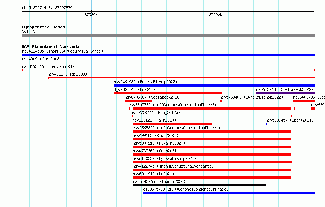The width and height of the screenshot is (325, 207).
Task: Select the esv3605733 blue bar
Action: 229,193
